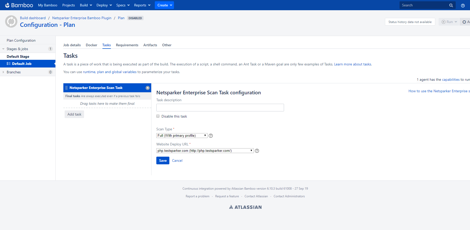470x230 pixels.
Task: Open the Create dropdown button
Action: pyautogui.click(x=164, y=5)
